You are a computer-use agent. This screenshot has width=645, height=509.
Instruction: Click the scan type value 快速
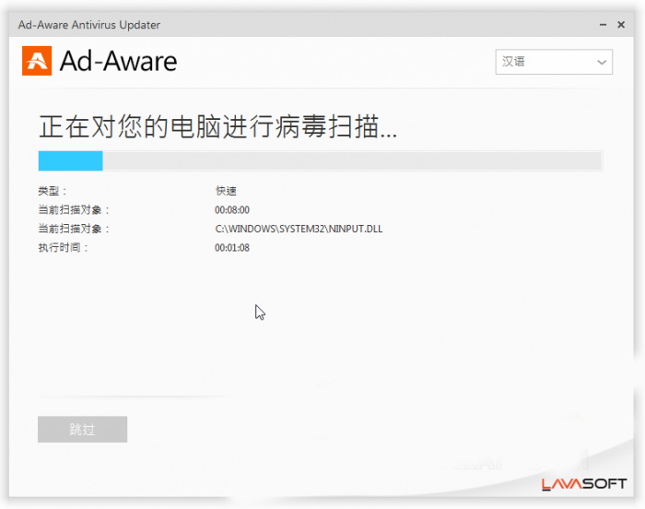[x=226, y=191]
